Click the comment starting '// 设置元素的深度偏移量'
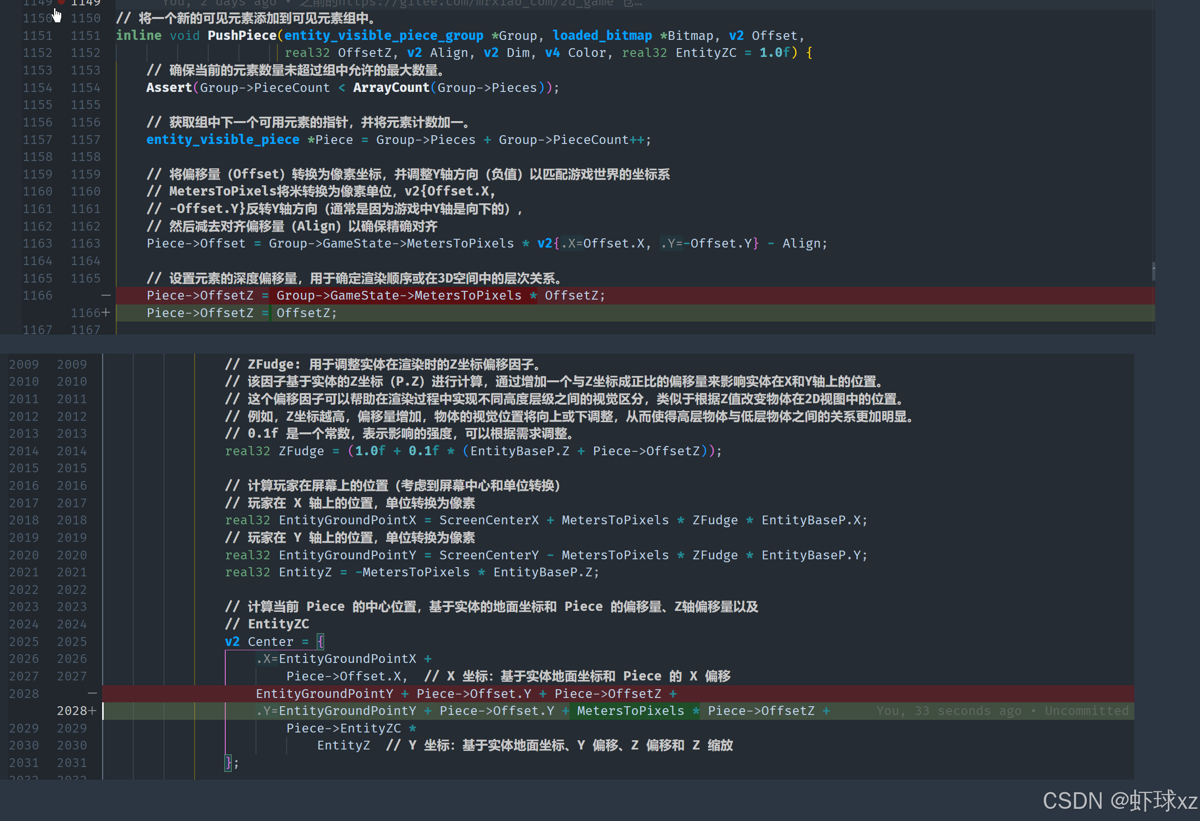This screenshot has width=1200, height=821. (x=354, y=278)
